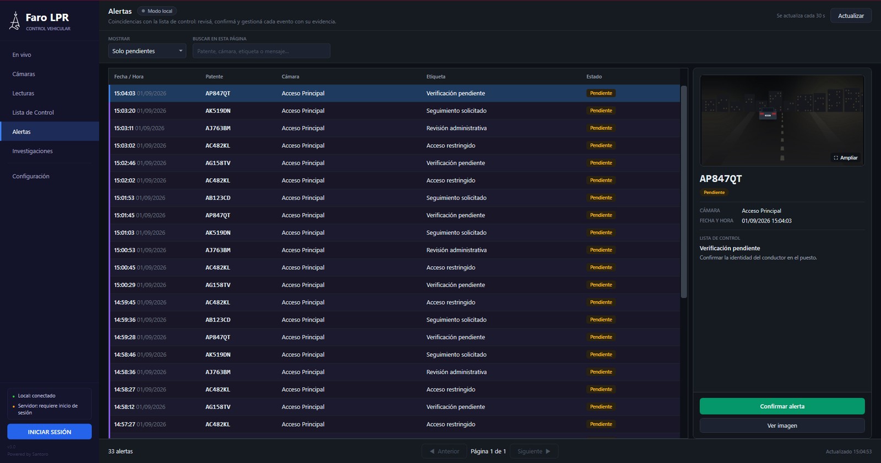
Task: Click the Modo local badge
Action: point(157,11)
